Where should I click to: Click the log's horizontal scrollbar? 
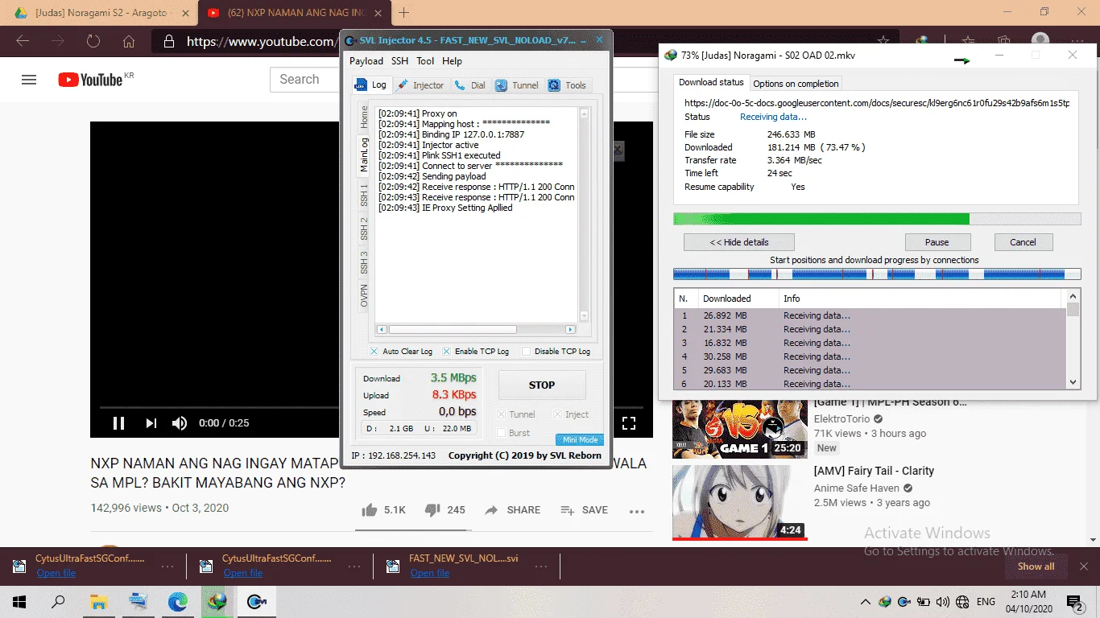pyautogui.click(x=477, y=330)
